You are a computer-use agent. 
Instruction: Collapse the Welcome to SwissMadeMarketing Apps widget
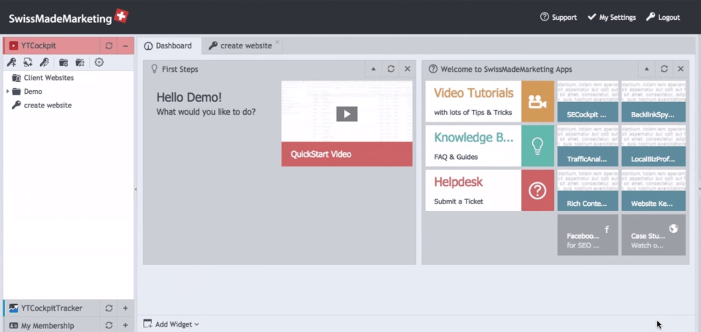[x=647, y=69]
